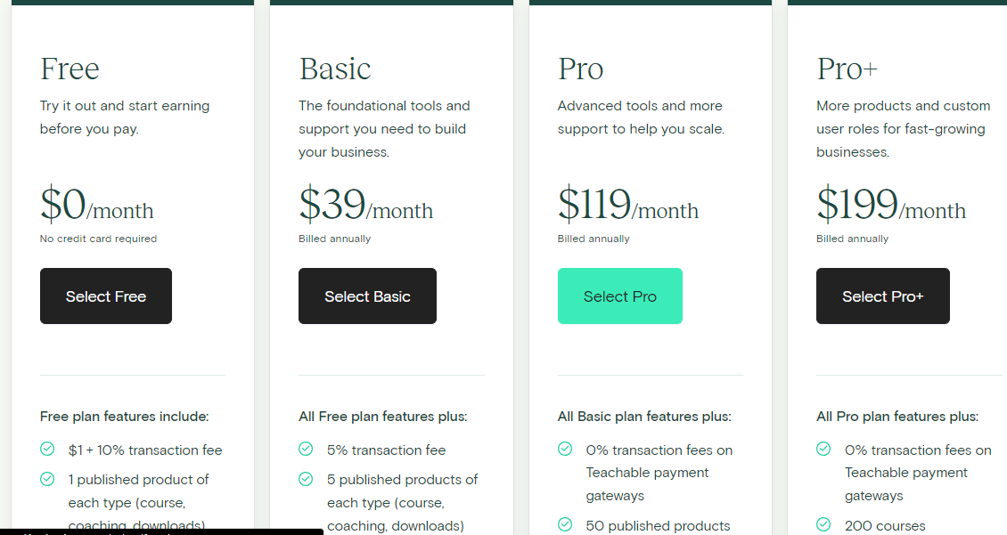Click checkmark beside 1 published product
The width and height of the screenshot is (1007, 535).
[x=47, y=479]
